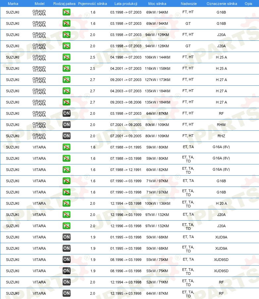Click petrol icon in the G16B FT, HT row
The image size is (259, 299).
pos(67,12)
